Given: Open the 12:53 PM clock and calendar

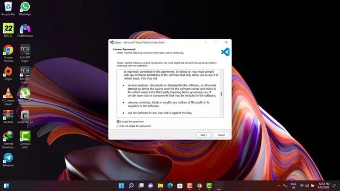Looking at the screenshot, I should pos(324,186).
